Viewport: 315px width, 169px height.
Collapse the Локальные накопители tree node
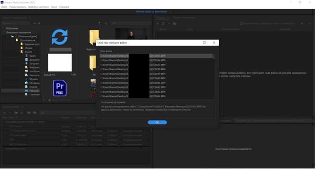pos(4,32)
